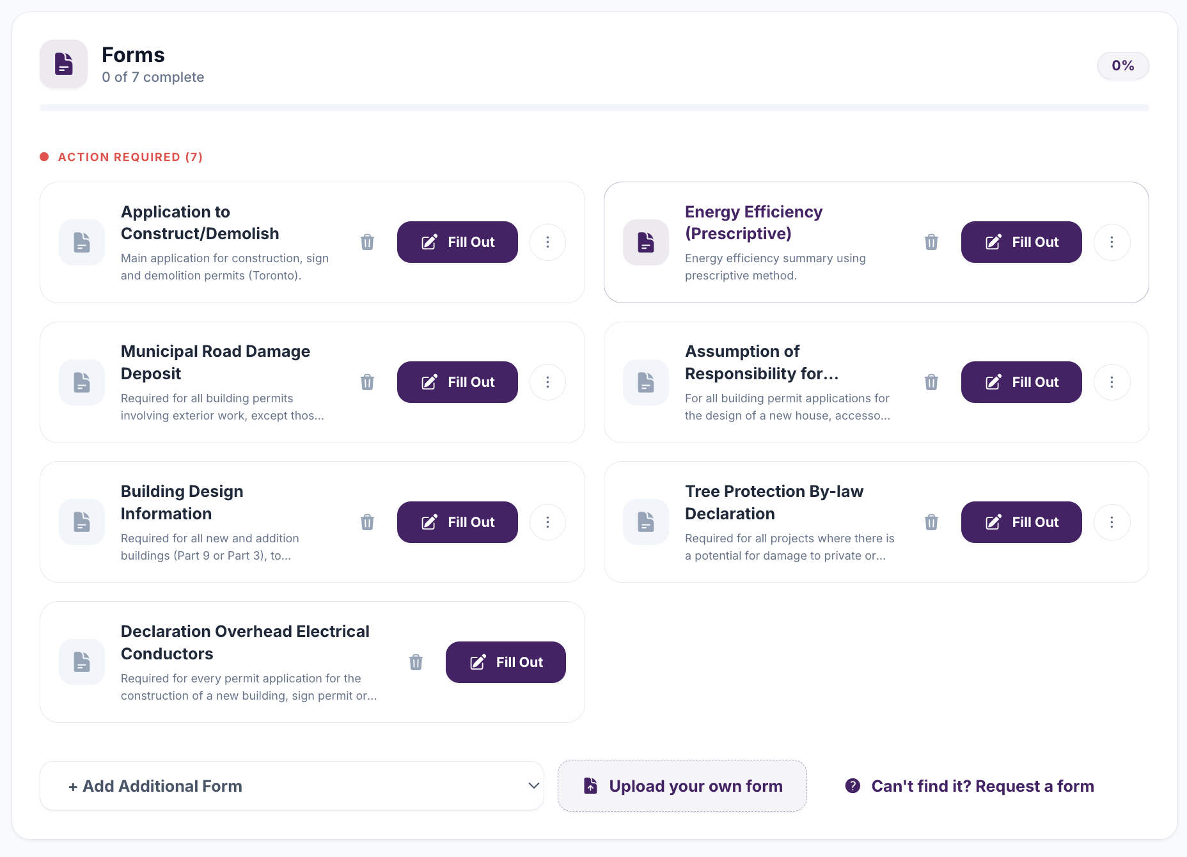Screen dimensions: 1187x857
Task: Fill out the Municipal Road Damage Deposit form
Action: (x=457, y=382)
